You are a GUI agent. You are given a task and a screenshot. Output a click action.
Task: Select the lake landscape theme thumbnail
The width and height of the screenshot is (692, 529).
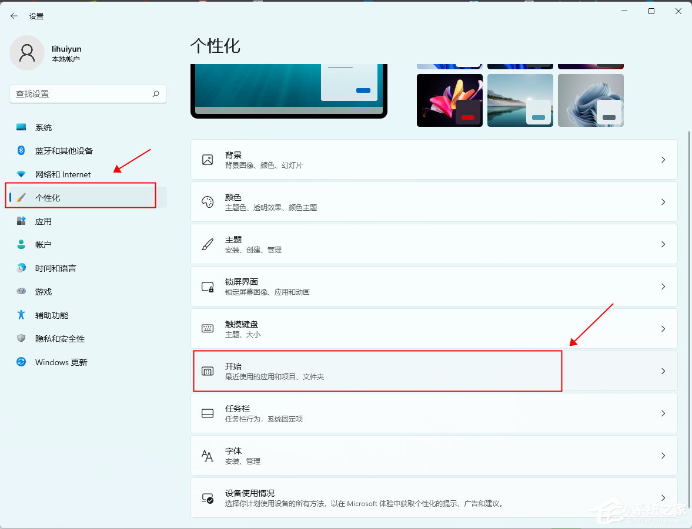coord(520,100)
